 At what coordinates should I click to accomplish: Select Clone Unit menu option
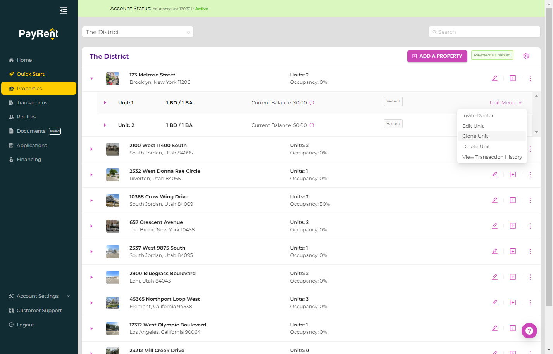tap(492, 136)
